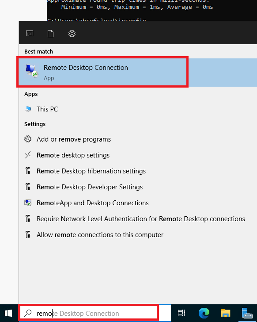257x322 pixels.
Task: Click icon beside Require Network Level Authentication
Action: click(28, 218)
